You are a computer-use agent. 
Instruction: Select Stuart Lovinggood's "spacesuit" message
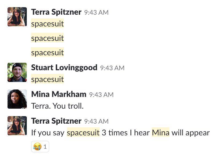click(47, 79)
